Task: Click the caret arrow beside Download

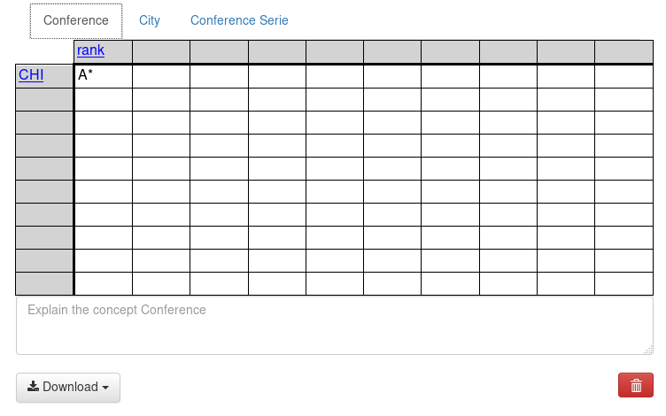Action: coord(105,387)
